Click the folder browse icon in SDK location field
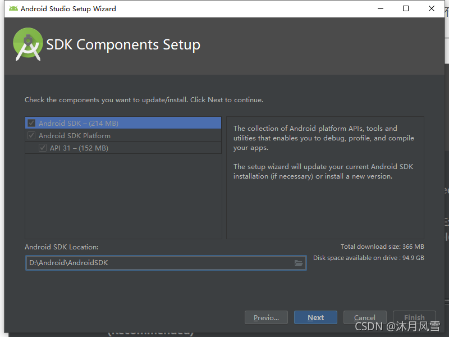Image resolution: width=449 pixels, height=337 pixels. pyautogui.click(x=299, y=263)
